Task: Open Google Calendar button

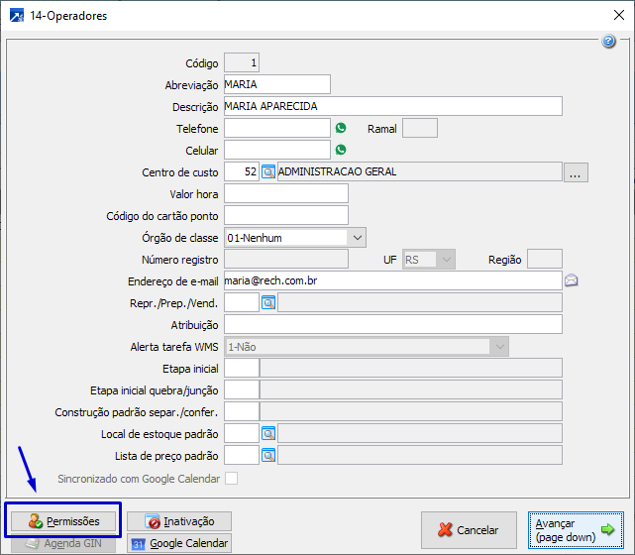Action: 179,543
